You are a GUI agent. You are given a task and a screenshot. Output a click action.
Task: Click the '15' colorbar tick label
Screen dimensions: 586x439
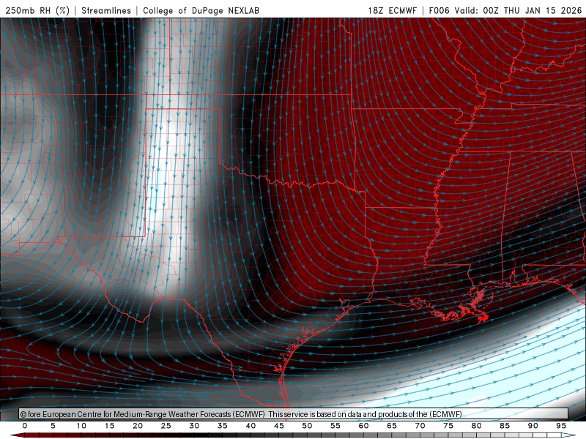click(x=109, y=426)
